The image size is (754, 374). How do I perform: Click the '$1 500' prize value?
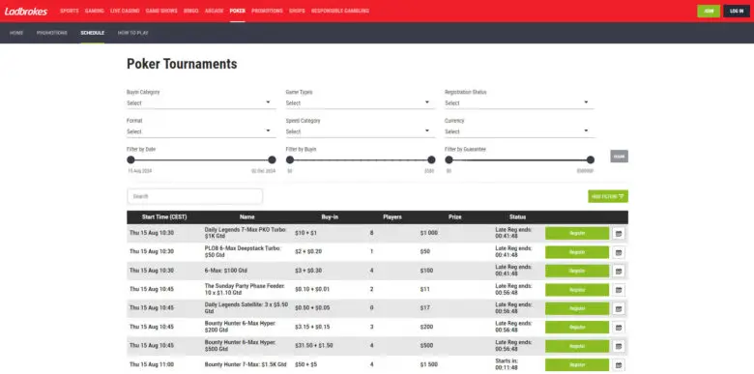pos(429,365)
